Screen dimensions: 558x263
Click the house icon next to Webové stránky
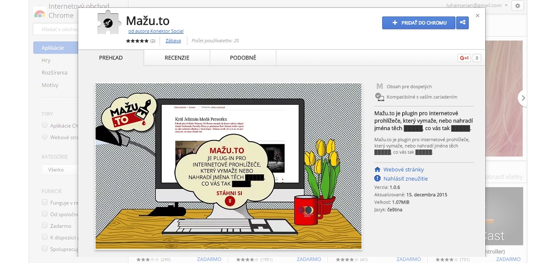[377, 169]
